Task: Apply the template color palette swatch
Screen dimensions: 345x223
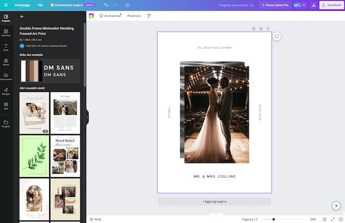Action: click(32, 71)
